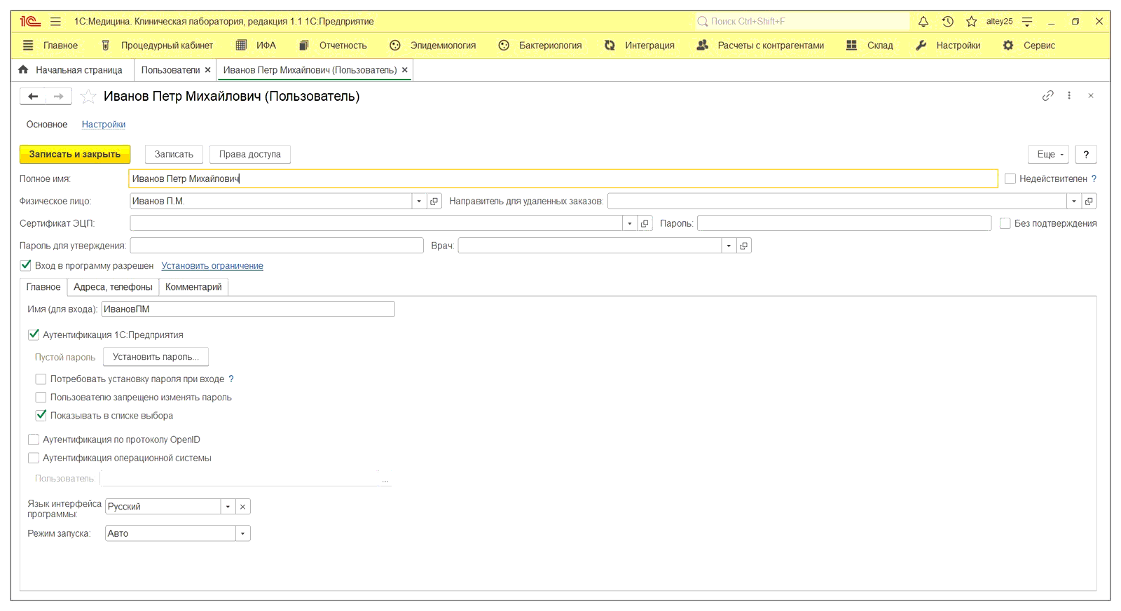Add form to favorites with star icon
This screenshot has height=611, width=1121.
pos(88,97)
